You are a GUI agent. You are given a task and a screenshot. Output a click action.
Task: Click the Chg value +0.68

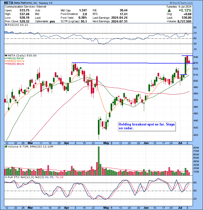click(x=188, y=14)
